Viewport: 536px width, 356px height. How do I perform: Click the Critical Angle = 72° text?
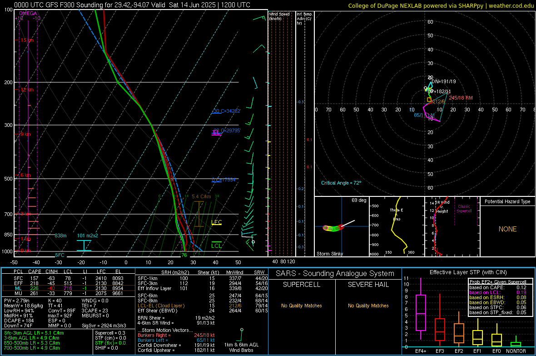click(x=341, y=183)
